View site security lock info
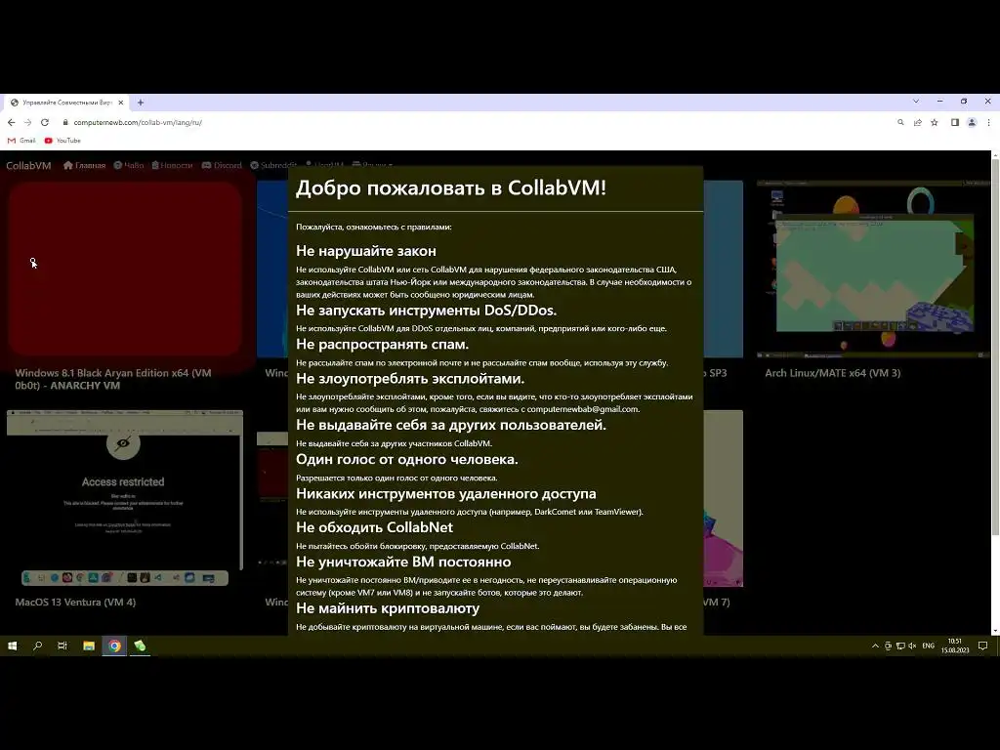Screen dimensions: 1000x750 point(65,122)
